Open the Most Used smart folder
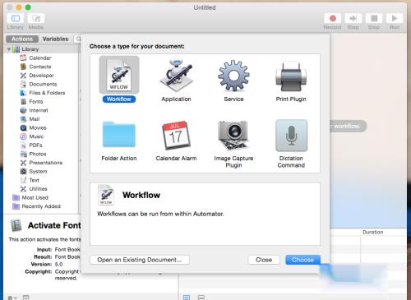 point(35,197)
